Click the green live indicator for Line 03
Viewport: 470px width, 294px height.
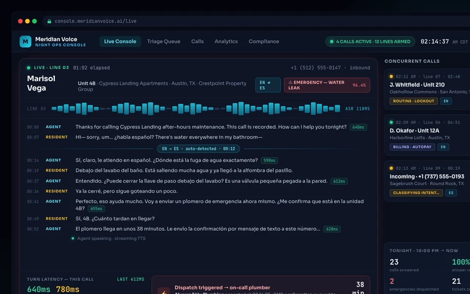[28, 68]
